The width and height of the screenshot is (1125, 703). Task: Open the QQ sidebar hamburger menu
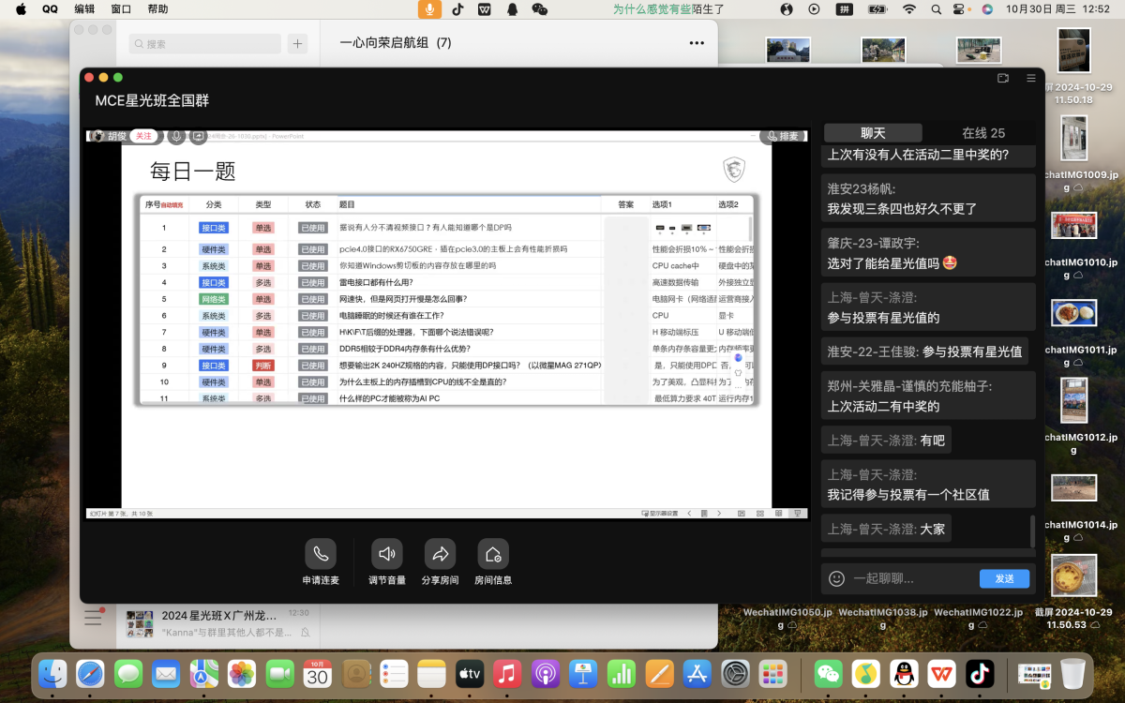point(93,617)
